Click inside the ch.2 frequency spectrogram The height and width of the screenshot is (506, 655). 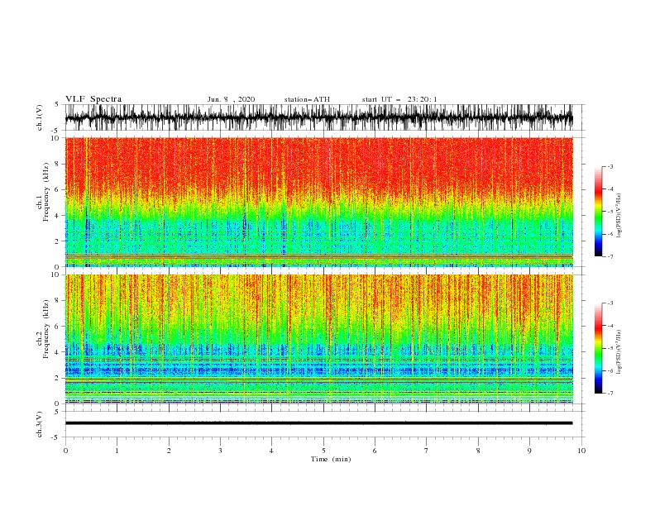tap(319, 339)
